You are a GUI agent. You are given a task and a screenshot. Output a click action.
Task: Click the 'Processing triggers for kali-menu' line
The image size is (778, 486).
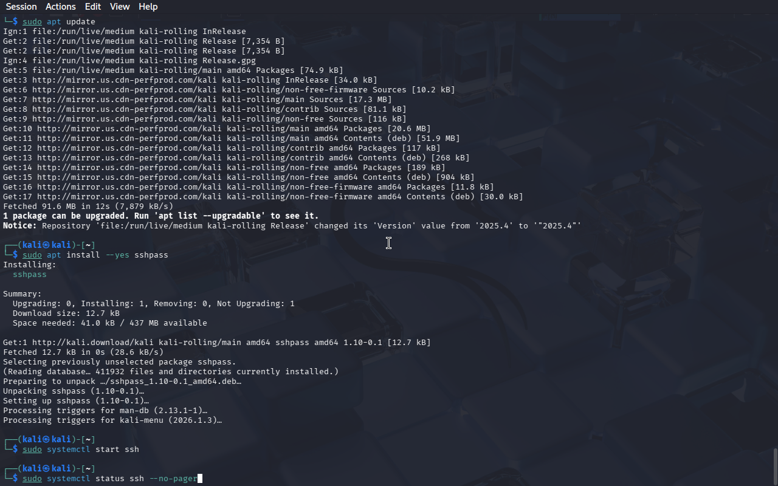pyautogui.click(x=112, y=420)
